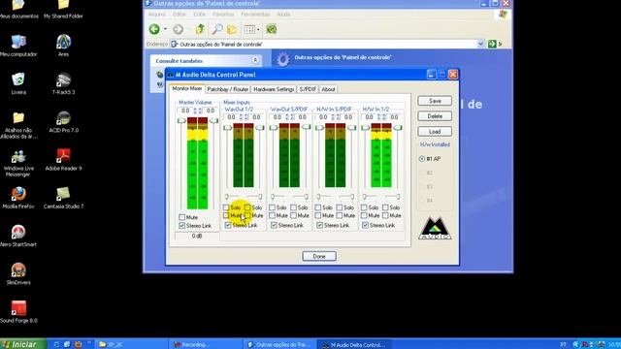Viewport: 621px width, 349px height.
Task: Enable right Mute on WavOut S/PDIF
Action: (293, 215)
